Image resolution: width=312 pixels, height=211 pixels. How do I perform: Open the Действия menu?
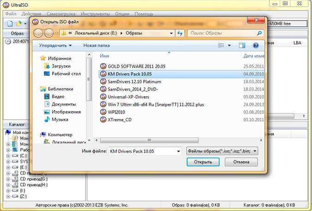coord(31,14)
